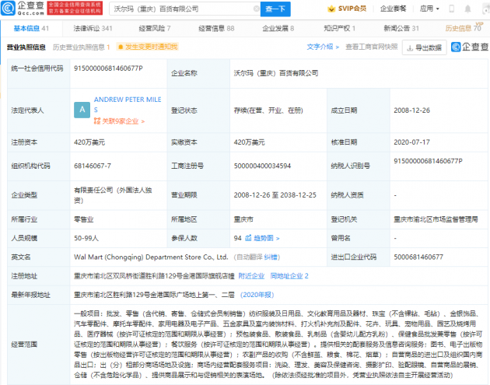490x385 pixels.
Task: Select paid-in capital value in 实缴资本 cell
Action: tap(250, 142)
